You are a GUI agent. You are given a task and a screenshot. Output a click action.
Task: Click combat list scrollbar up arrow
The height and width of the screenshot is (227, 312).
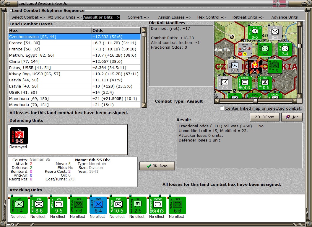click(144, 30)
